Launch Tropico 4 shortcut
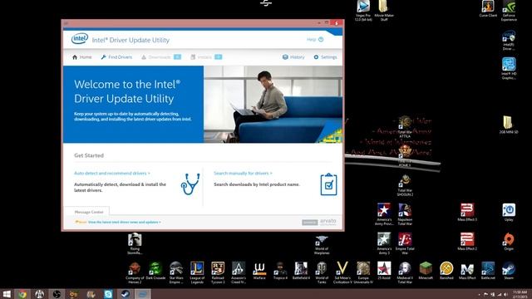532x299 pixels. click(x=280, y=271)
